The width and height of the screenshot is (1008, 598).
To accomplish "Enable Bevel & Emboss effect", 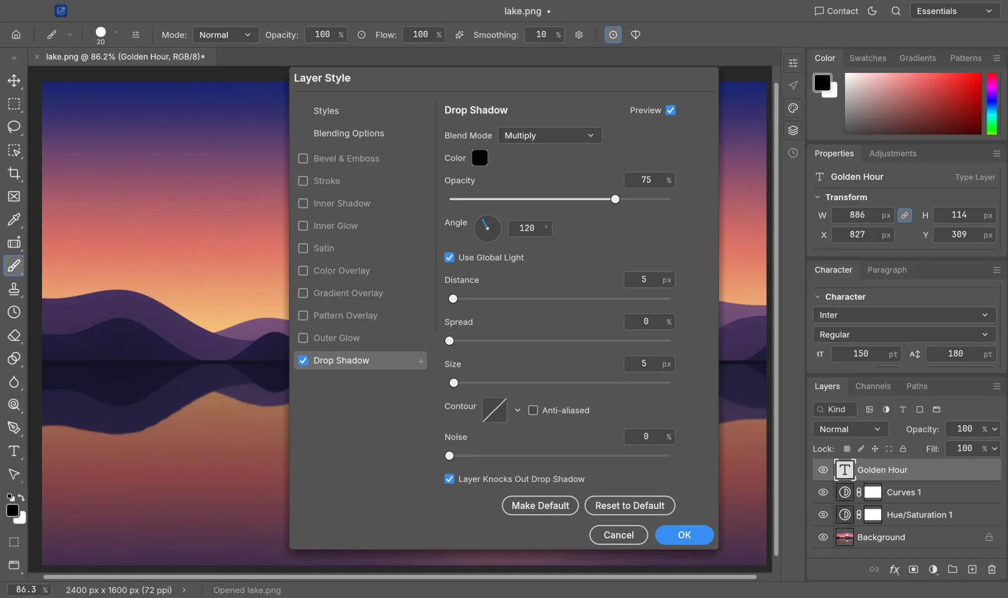I will point(303,159).
